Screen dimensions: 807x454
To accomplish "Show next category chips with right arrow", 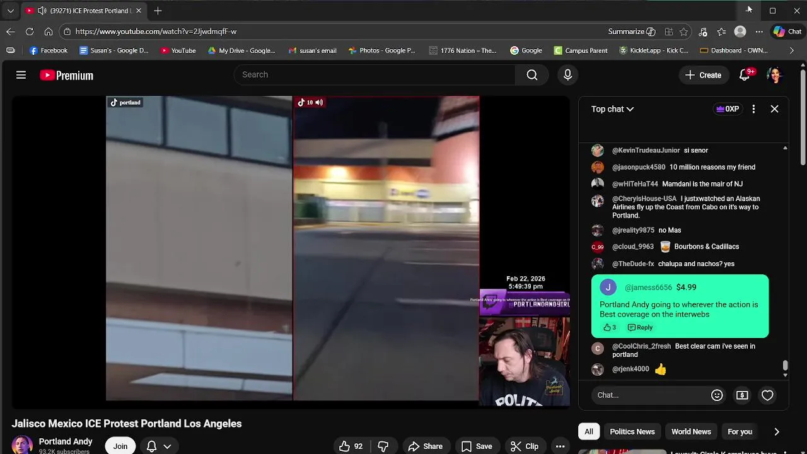I will click(x=777, y=432).
